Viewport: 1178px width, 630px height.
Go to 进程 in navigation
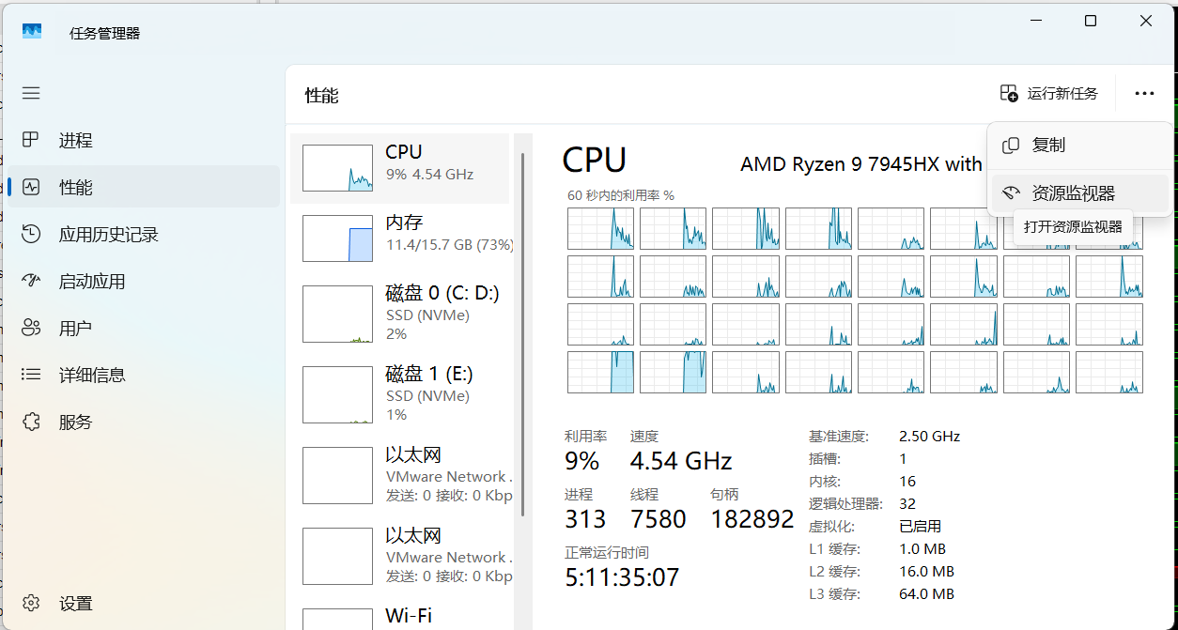tap(144, 140)
